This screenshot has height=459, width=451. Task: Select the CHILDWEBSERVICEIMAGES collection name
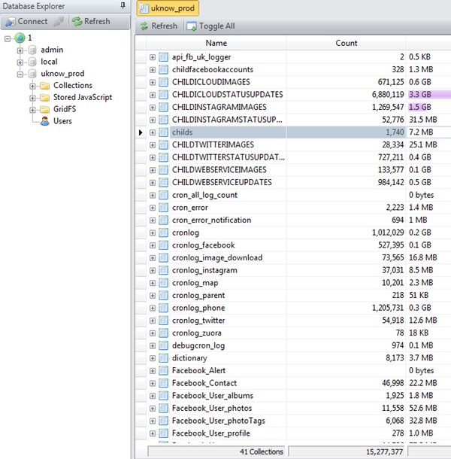219,170
